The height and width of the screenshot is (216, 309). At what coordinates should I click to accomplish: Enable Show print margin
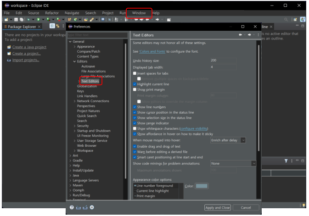135,89
